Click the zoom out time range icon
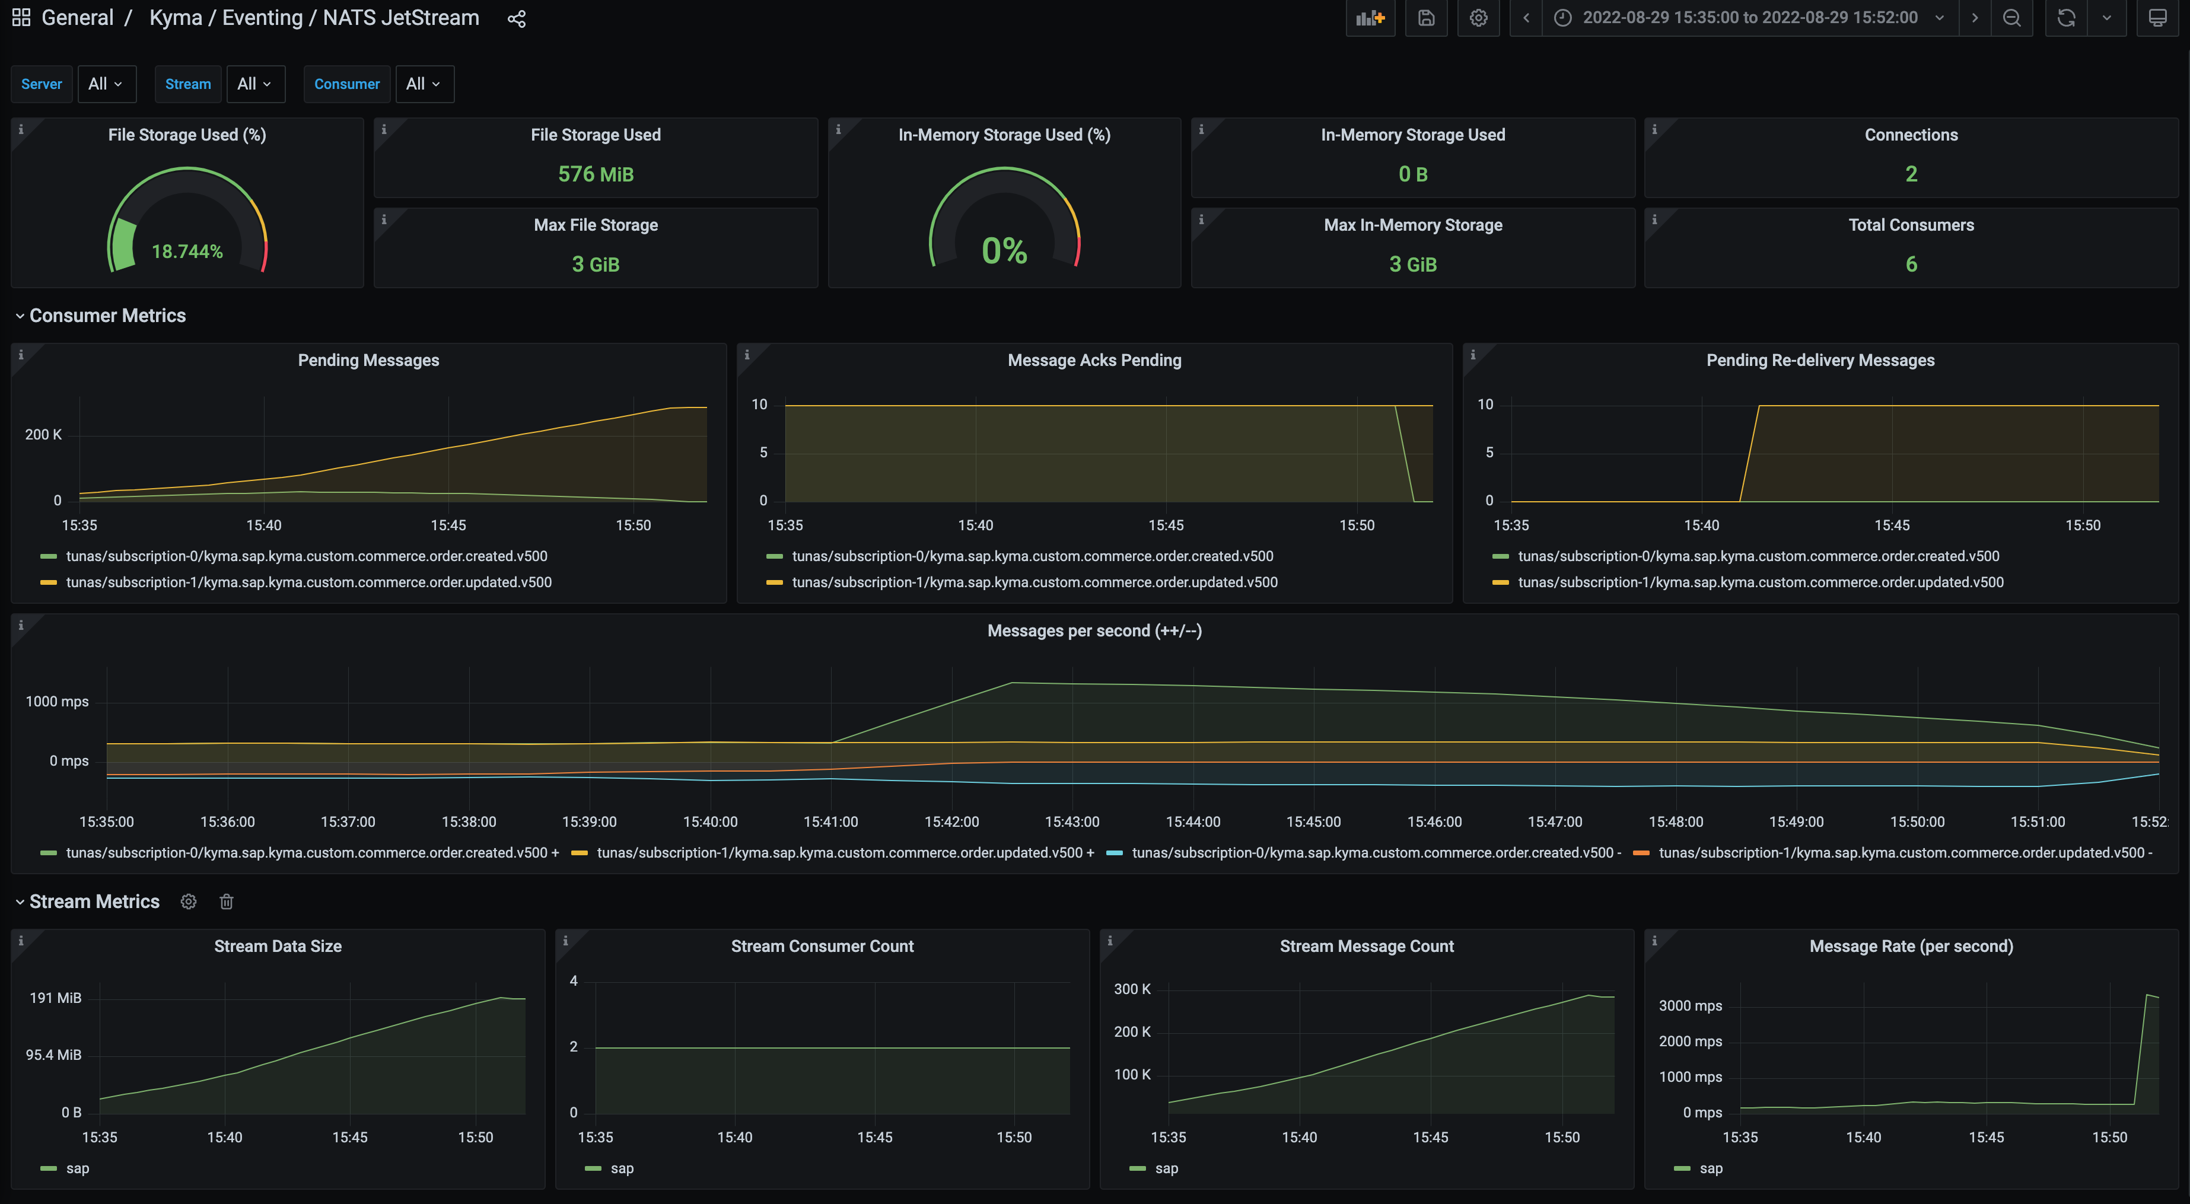2190x1204 pixels. 2011,18
